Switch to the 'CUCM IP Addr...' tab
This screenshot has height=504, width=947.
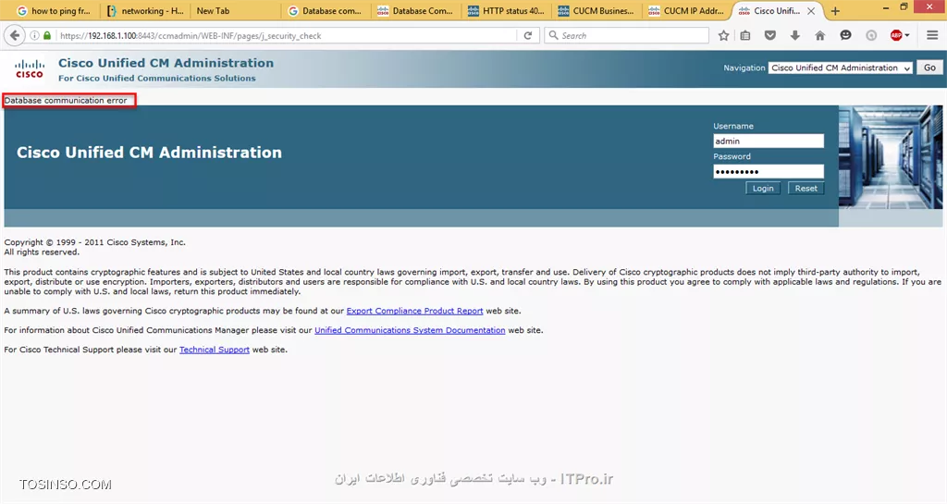tap(687, 11)
